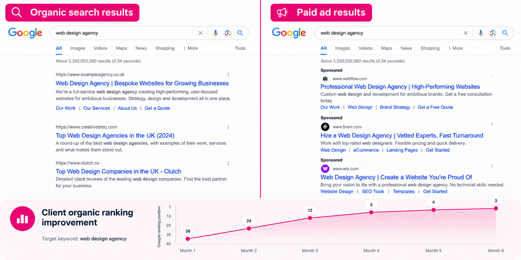The image size is (521, 260).
Task: Clear the search query in paid ad panel
Action: 466,33
